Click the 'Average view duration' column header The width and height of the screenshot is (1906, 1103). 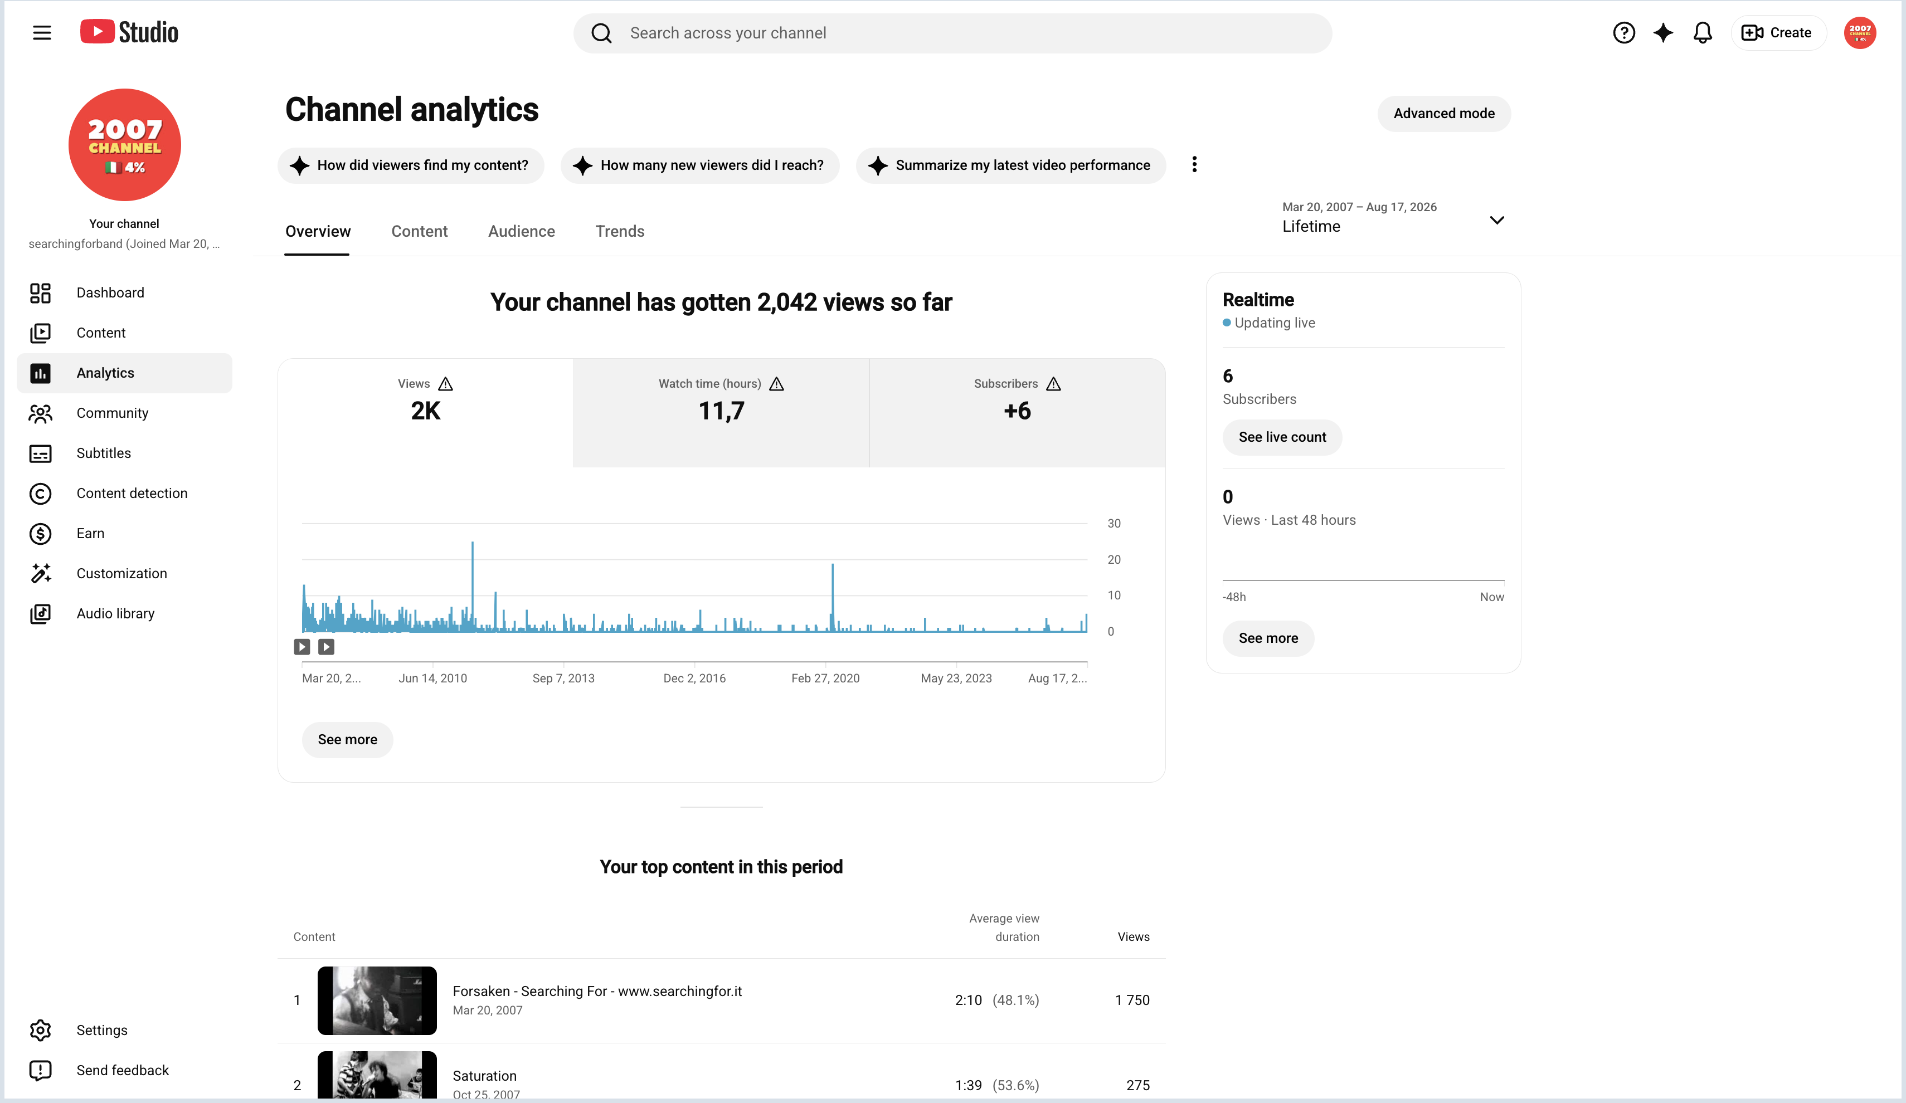pyautogui.click(x=1004, y=928)
